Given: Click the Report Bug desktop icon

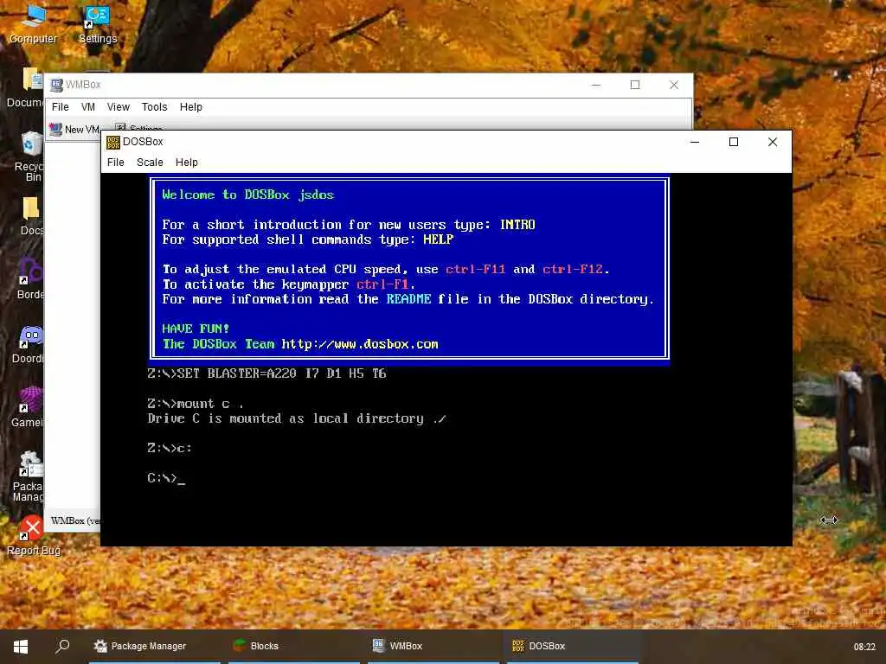Looking at the screenshot, I should coord(33,536).
